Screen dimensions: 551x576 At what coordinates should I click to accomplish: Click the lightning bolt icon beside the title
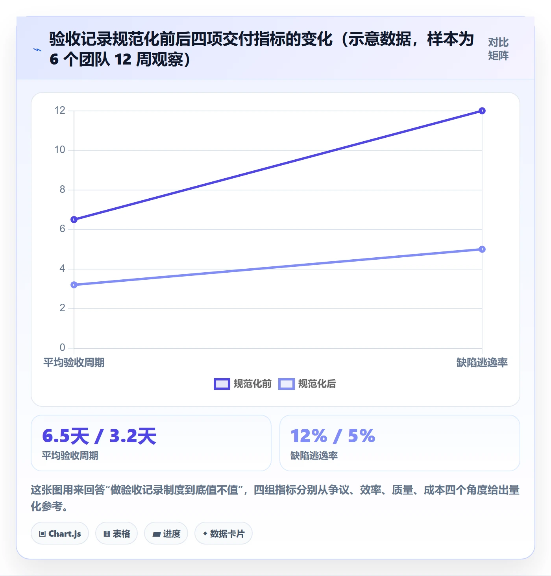pos(37,50)
